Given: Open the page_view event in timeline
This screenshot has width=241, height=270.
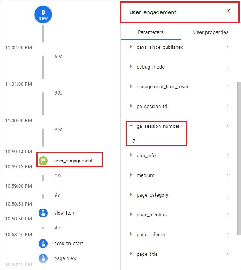Looking at the screenshot, I should pos(65,258).
